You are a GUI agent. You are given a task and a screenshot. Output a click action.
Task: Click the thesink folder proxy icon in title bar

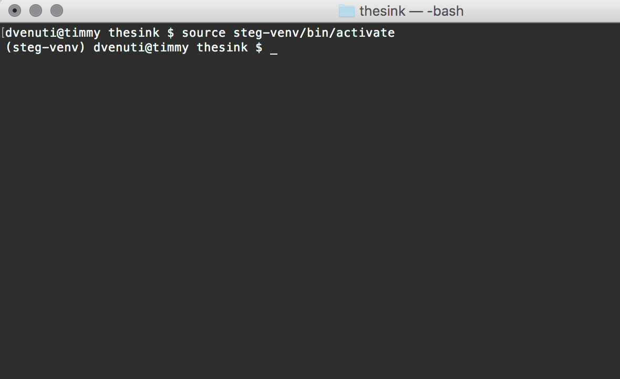[x=346, y=10]
